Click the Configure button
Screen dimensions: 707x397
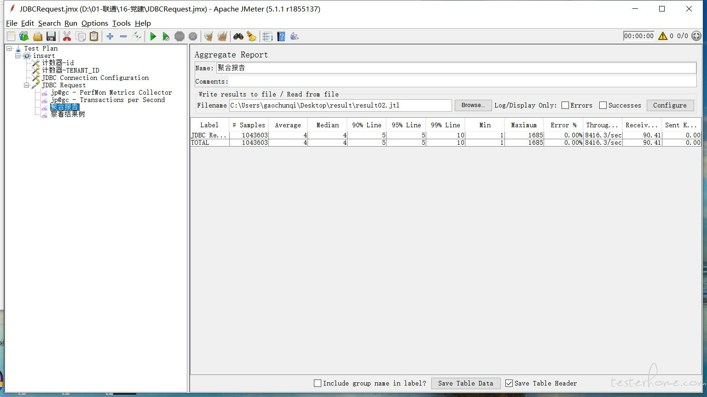(670, 105)
